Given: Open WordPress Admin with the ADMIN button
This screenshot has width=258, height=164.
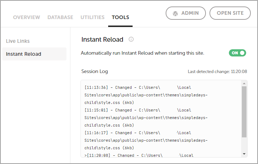Looking at the screenshot, I should point(186,13).
